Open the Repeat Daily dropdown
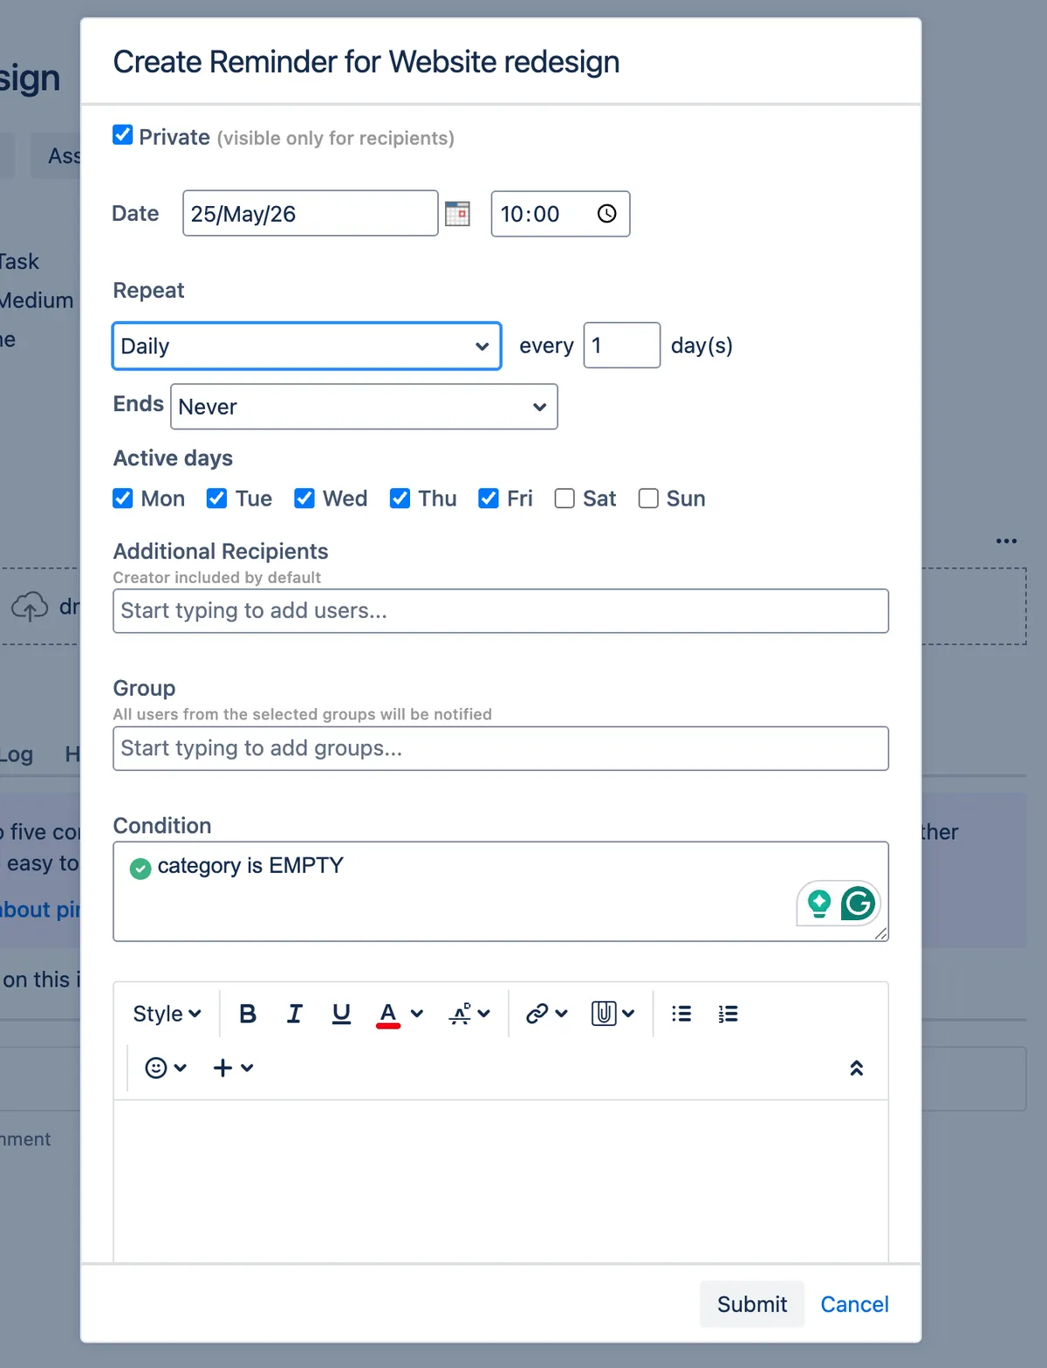1047x1368 pixels. [307, 346]
